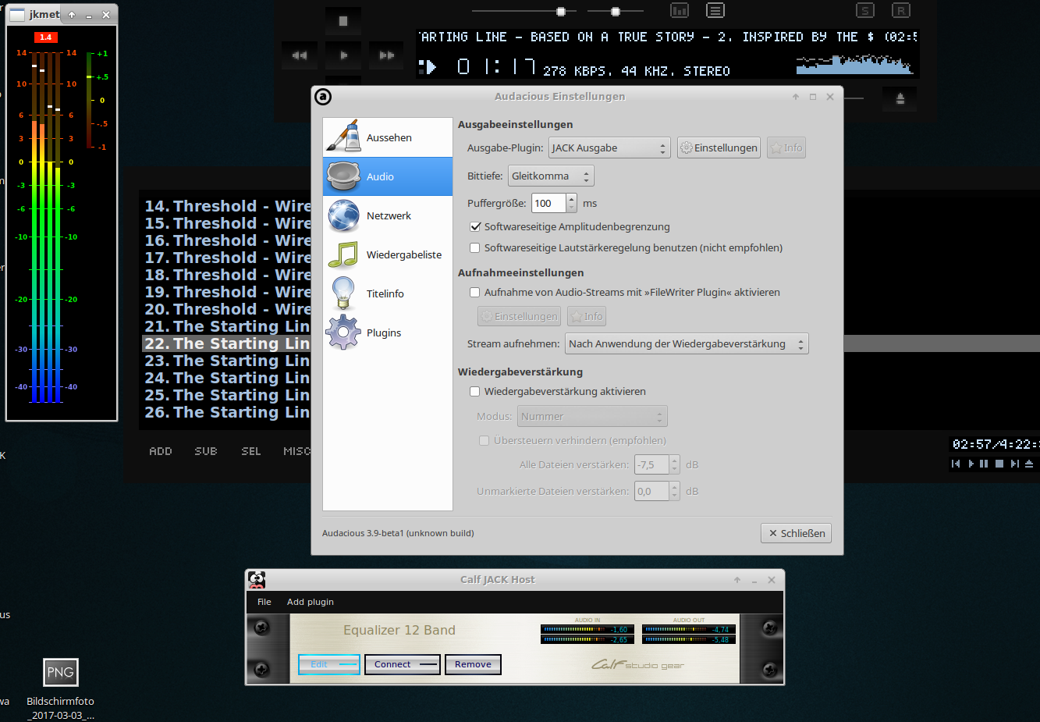Increase Puffergröße with the up arrow

click(572, 198)
